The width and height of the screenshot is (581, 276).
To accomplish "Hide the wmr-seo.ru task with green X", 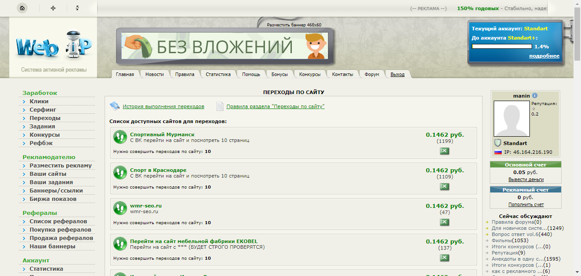I will point(444,222).
